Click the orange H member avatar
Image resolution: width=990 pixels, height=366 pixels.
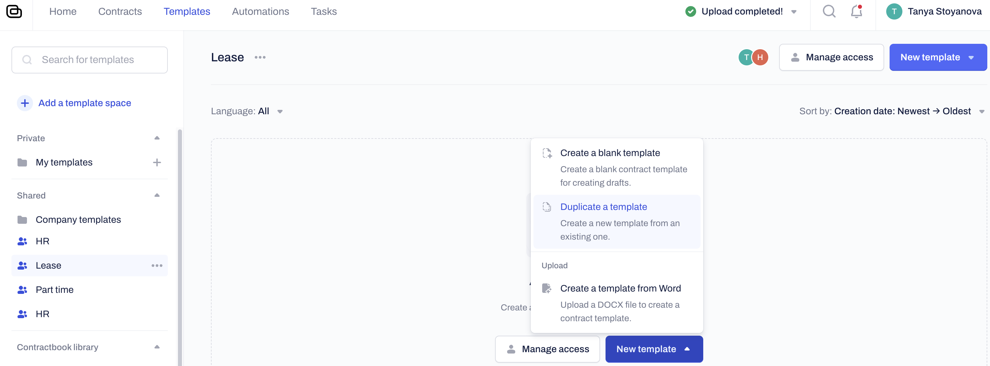(x=760, y=58)
